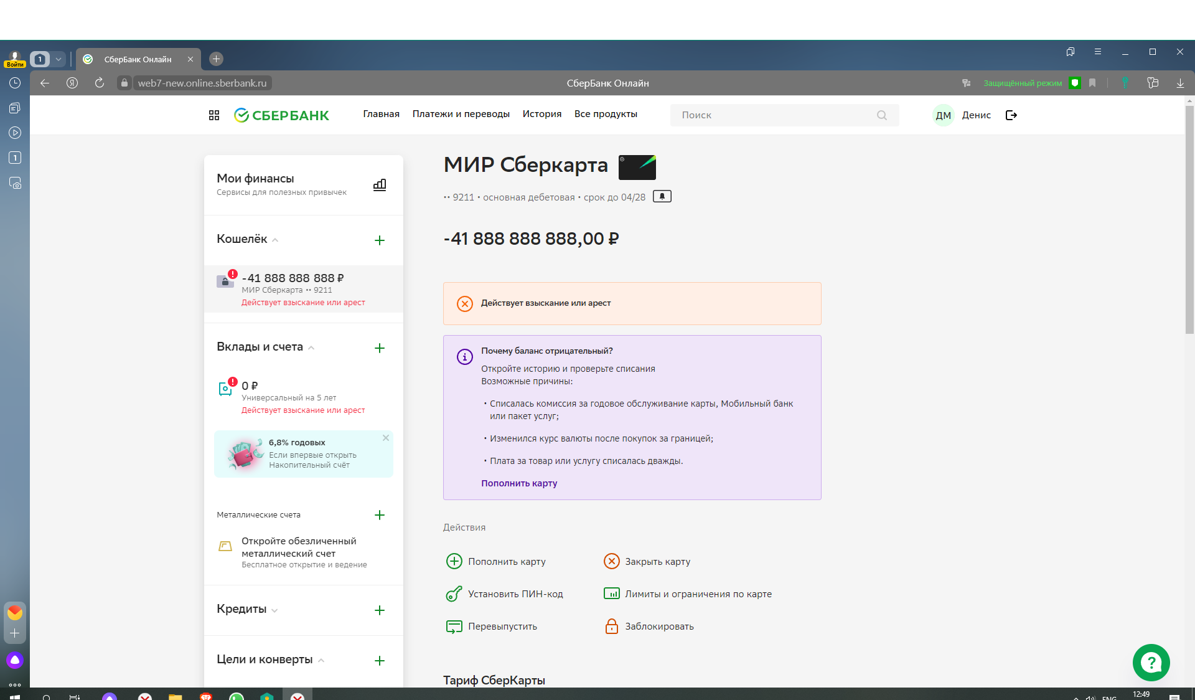Collapse the Цели и конверты section
This screenshot has width=1195, height=700.
point(321,661)
